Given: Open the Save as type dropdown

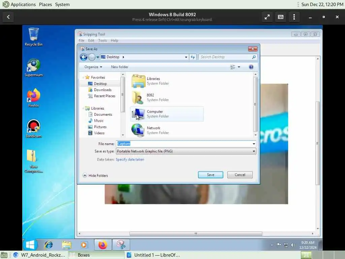Looking at the screenshot, I should [x=254, y=151].
